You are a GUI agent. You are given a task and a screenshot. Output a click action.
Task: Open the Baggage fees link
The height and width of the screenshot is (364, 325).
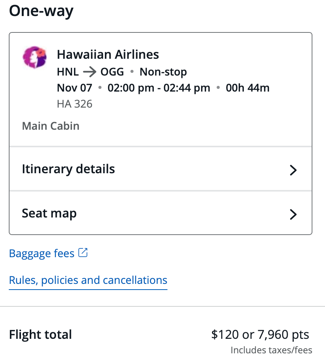coord(42,253)
